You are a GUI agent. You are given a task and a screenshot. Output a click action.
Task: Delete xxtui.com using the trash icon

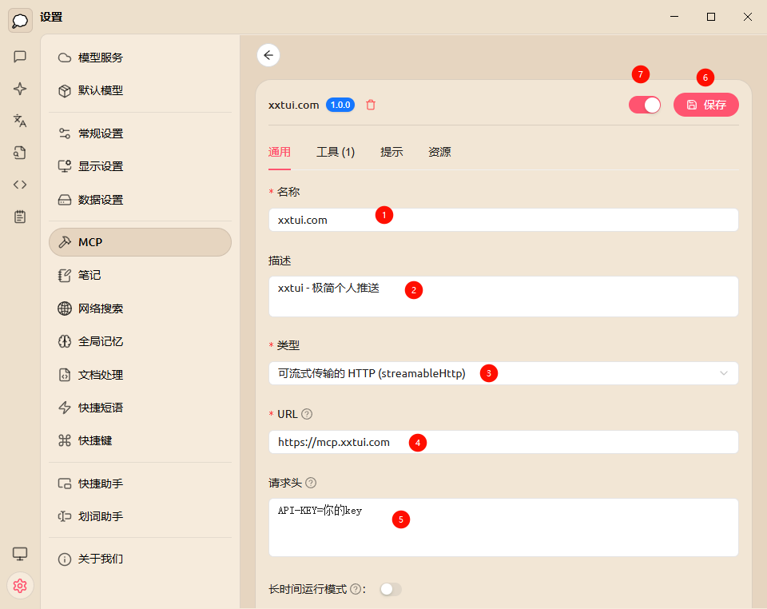click(x=370, y=104)
